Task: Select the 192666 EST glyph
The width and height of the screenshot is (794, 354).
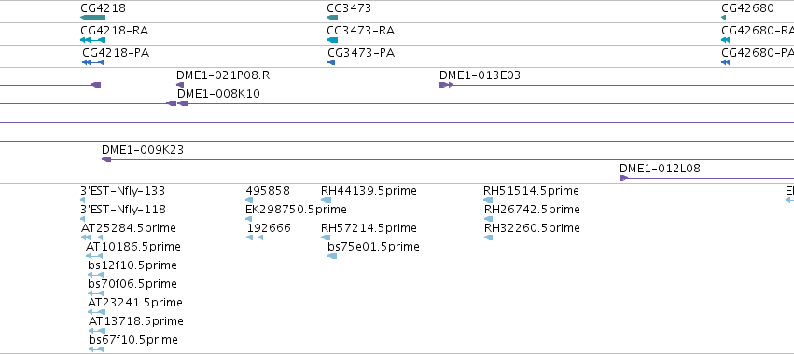Action: pyautogui.click(x=255, y=238)
